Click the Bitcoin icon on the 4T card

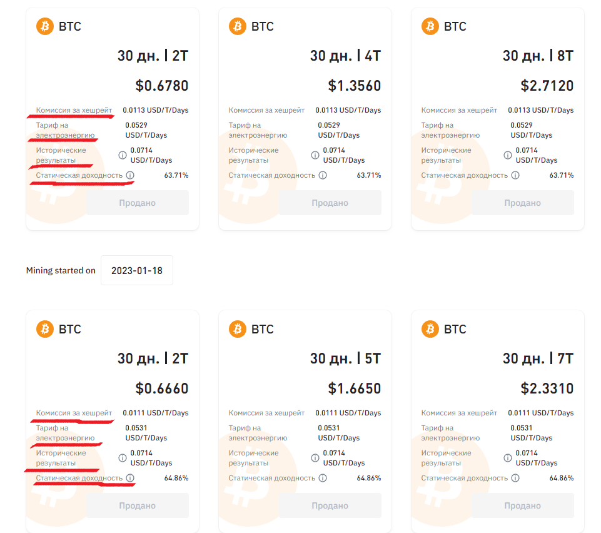coord(238,26)
